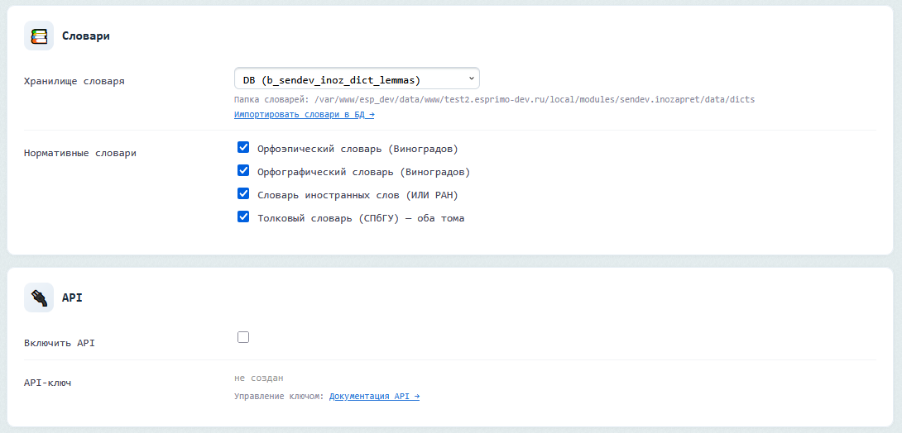This screenshot has height=433, width=902.
Task: Uncheck the Орфоэпический словарь (Виноградов) checkbox
Action: pos(243,148)
